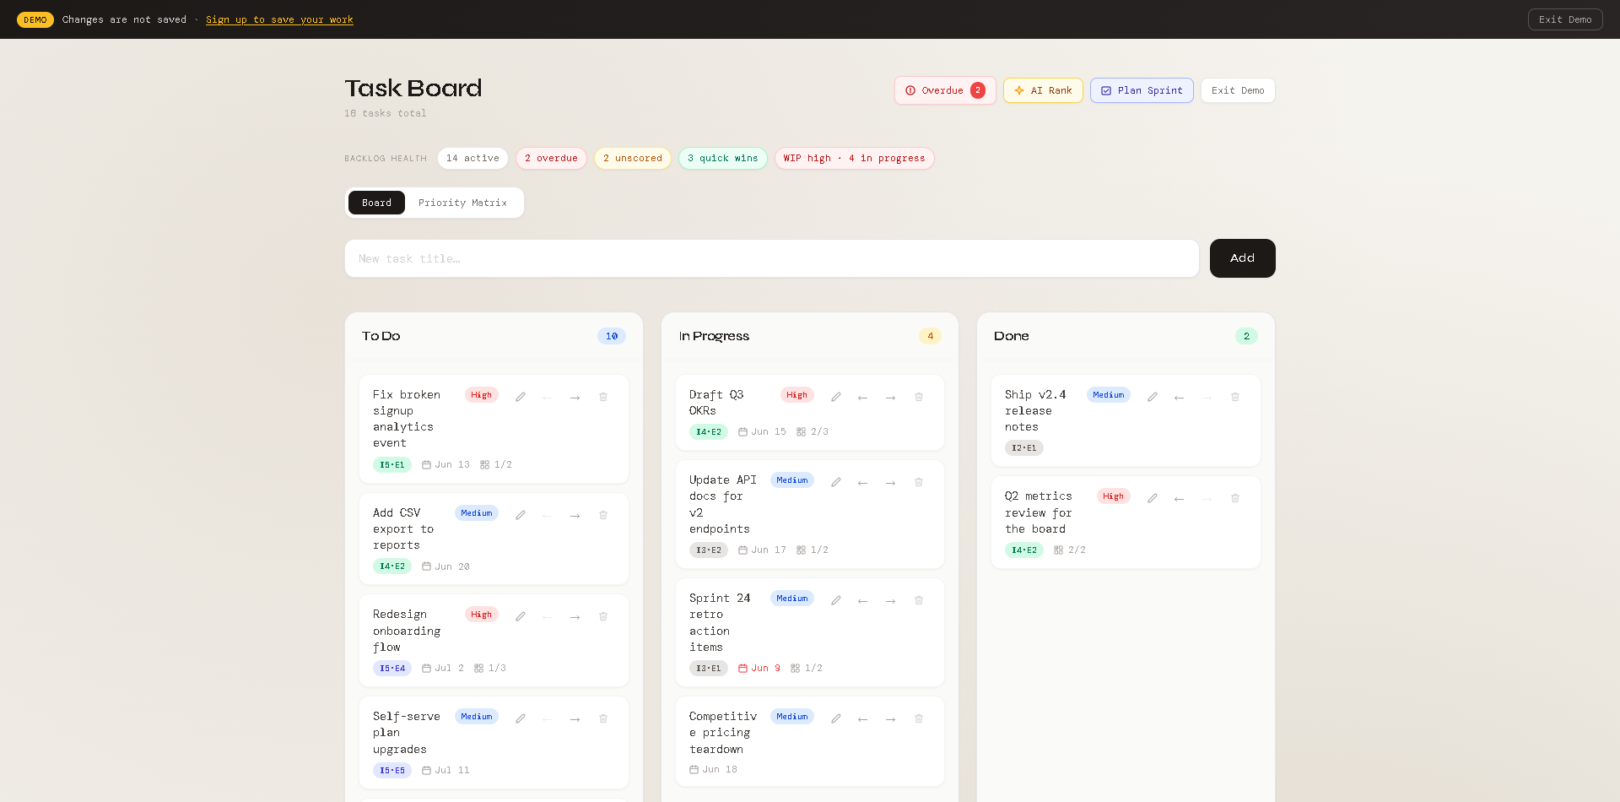The image size is (1620, 802).
Task: Move 'Redesign onboarding flow' to next column
Action: pos(575,617)
